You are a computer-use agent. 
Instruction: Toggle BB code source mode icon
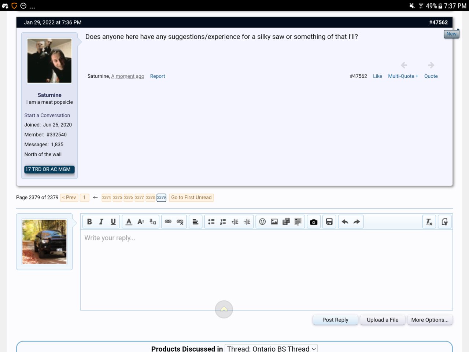tap(445, 222)
